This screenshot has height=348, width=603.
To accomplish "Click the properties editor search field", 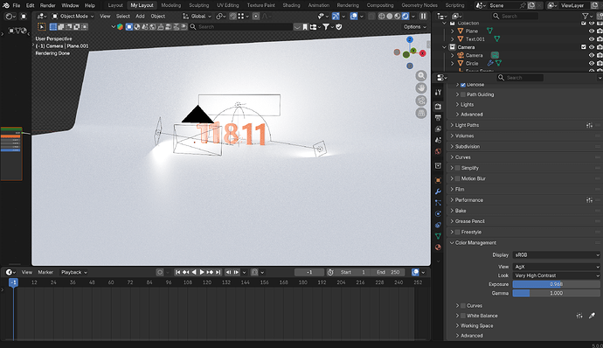I will coord(520,78).
